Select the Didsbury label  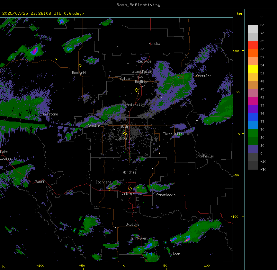point(123,138)
